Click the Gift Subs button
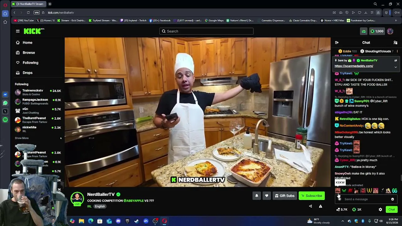The width and height of the screenshot is (402, 226). pos(285,196)
